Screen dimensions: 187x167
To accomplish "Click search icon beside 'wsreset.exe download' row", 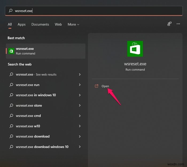I will [x=11, y=136].
